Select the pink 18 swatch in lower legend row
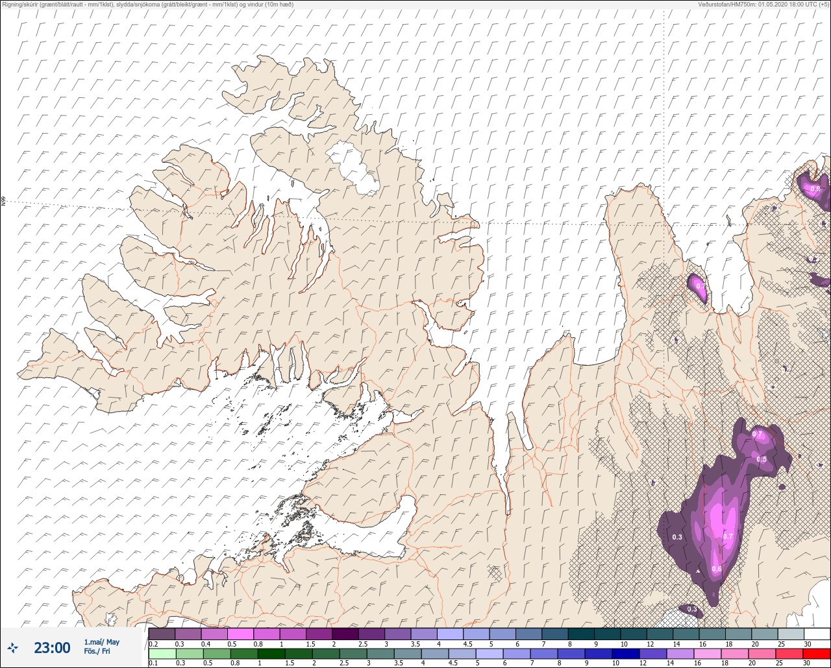The height and width of the screenshot is (668, 831). coord(735,654)
